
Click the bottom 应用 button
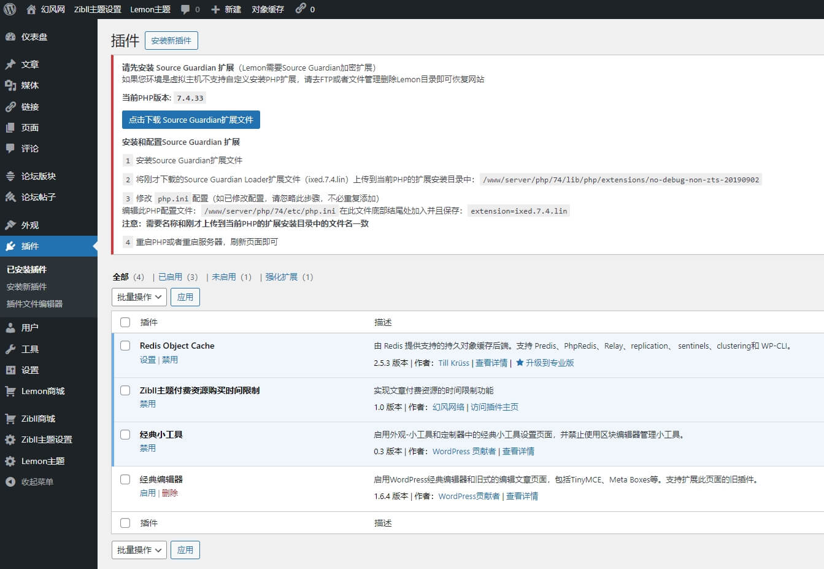[185, 550]
